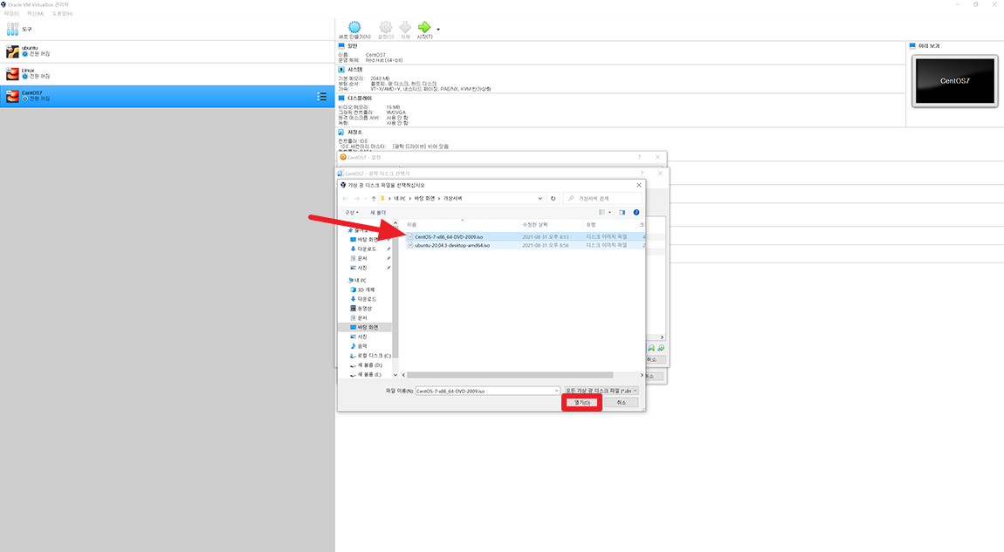Click the navigation pane scroll-down arrow

point(395,375)
